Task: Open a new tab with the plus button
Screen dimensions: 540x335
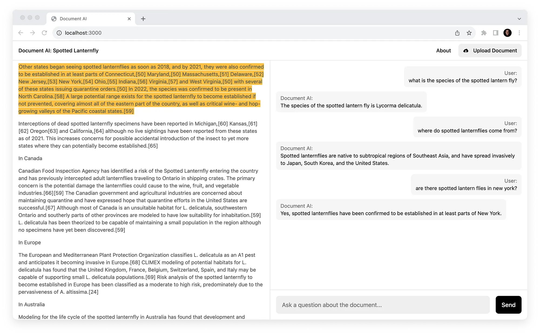Action: [143, 19]
